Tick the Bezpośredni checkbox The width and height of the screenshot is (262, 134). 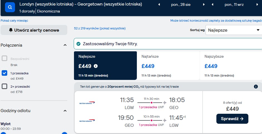[x=4, y=58]
